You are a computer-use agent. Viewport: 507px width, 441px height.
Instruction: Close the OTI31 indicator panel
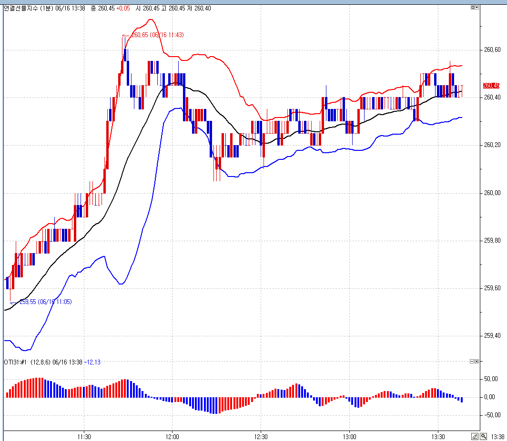coord(477,362)
